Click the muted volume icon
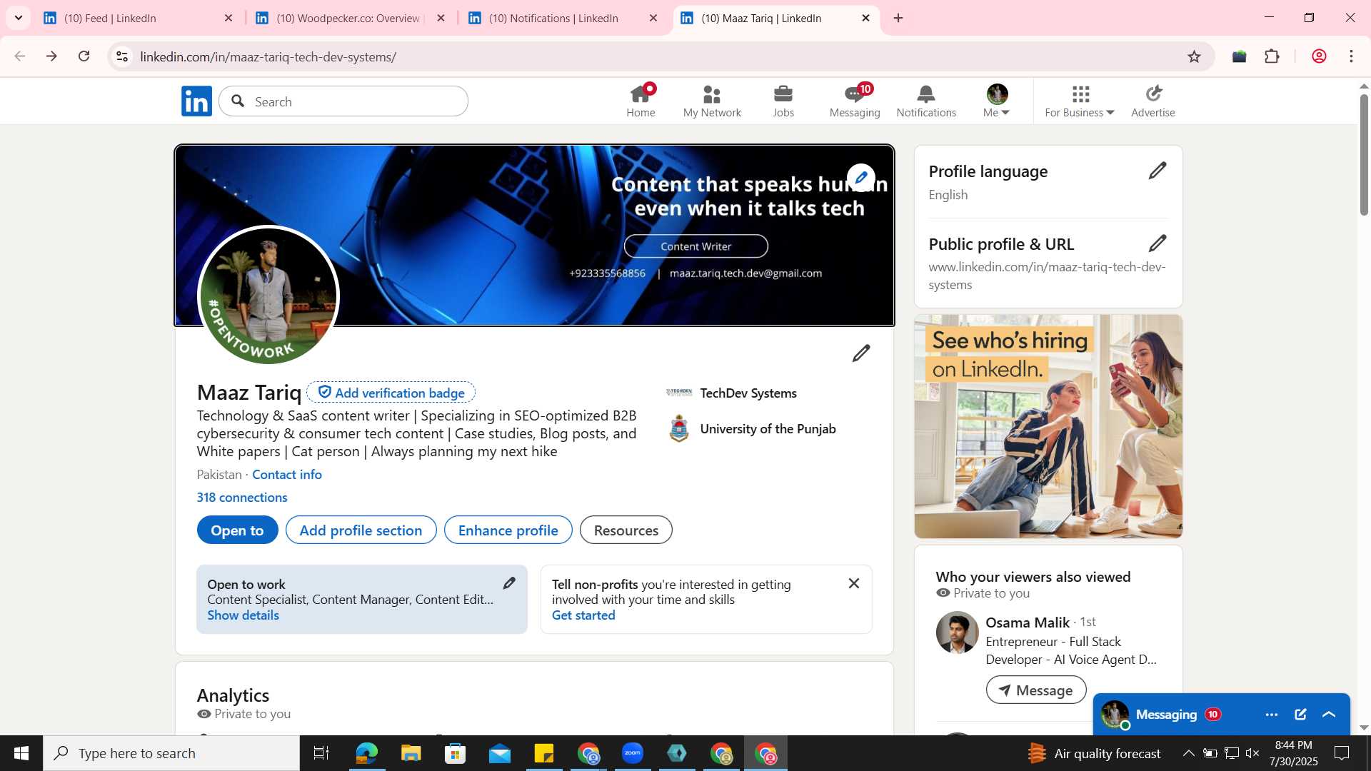The image size is (1371, 771). pyautogui.click(x=1252, y=753)
